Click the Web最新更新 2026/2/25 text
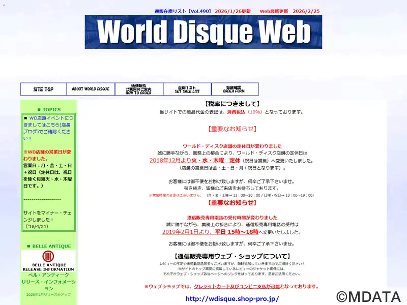This screenshot has height=305, width=407. point(289,11)
